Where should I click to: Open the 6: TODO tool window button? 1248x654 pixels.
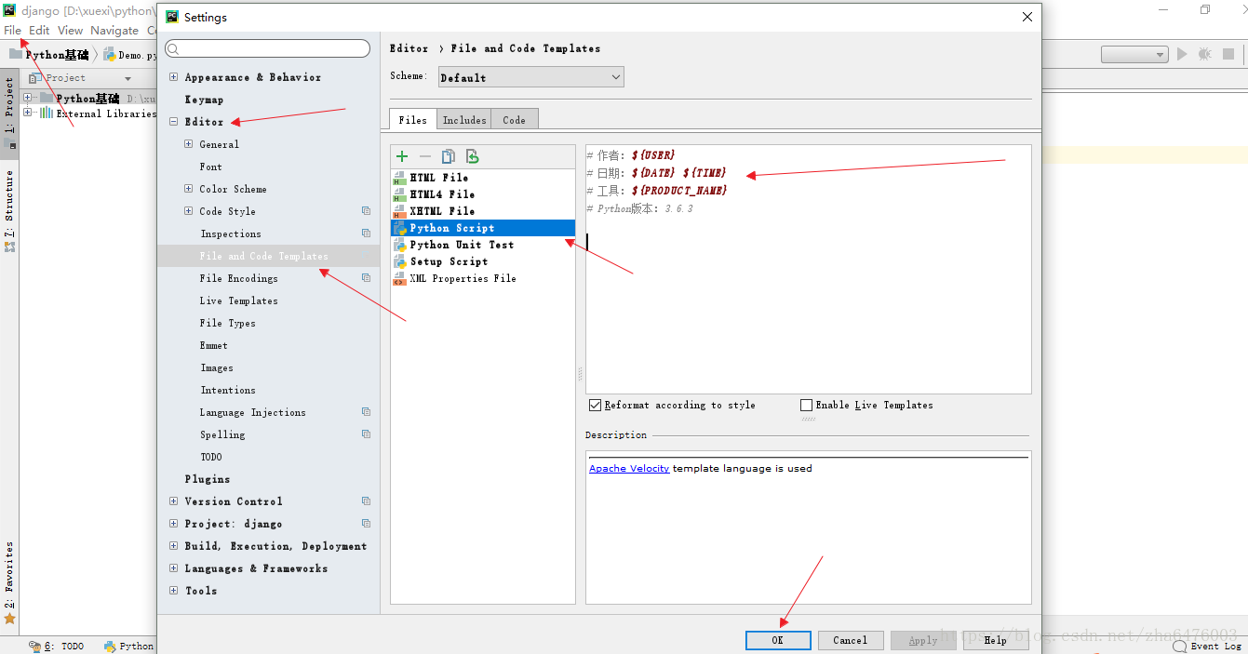[57, 646]
